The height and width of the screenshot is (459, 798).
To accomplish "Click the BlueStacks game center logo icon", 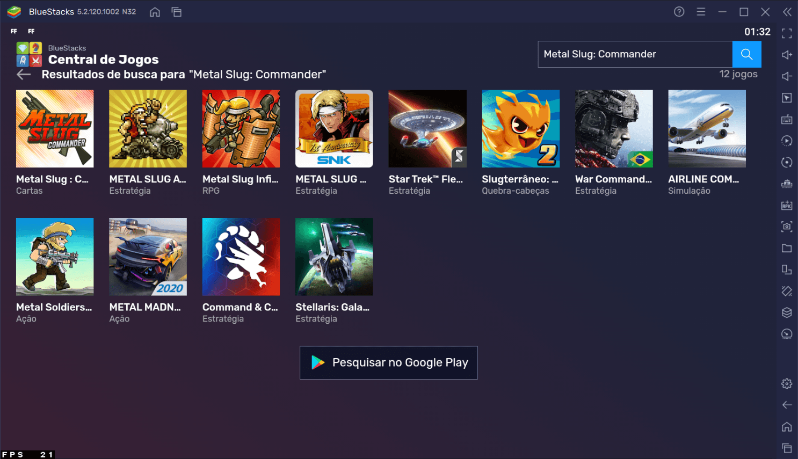I will tap(29, 54).
